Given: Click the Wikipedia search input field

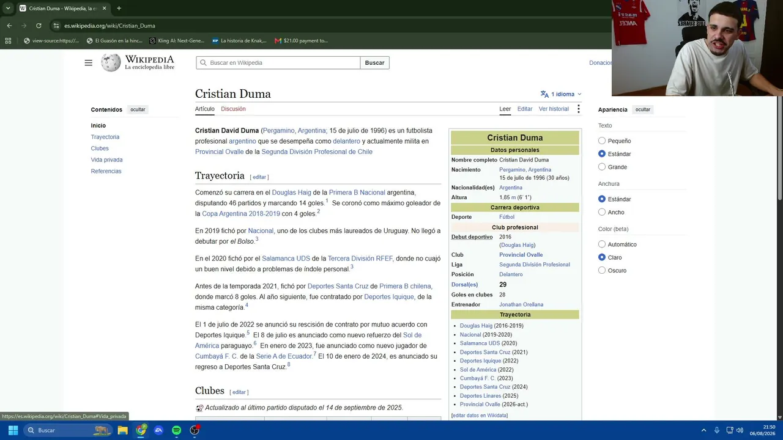Looking at the screenshot, I should click(278, 63).
